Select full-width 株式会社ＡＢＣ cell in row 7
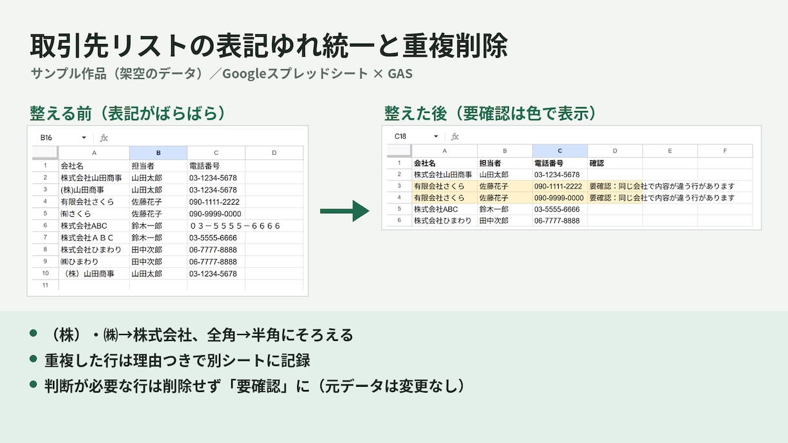Image resolution: width=788 pixels, height=443 pixels. (x=94, y=238)
